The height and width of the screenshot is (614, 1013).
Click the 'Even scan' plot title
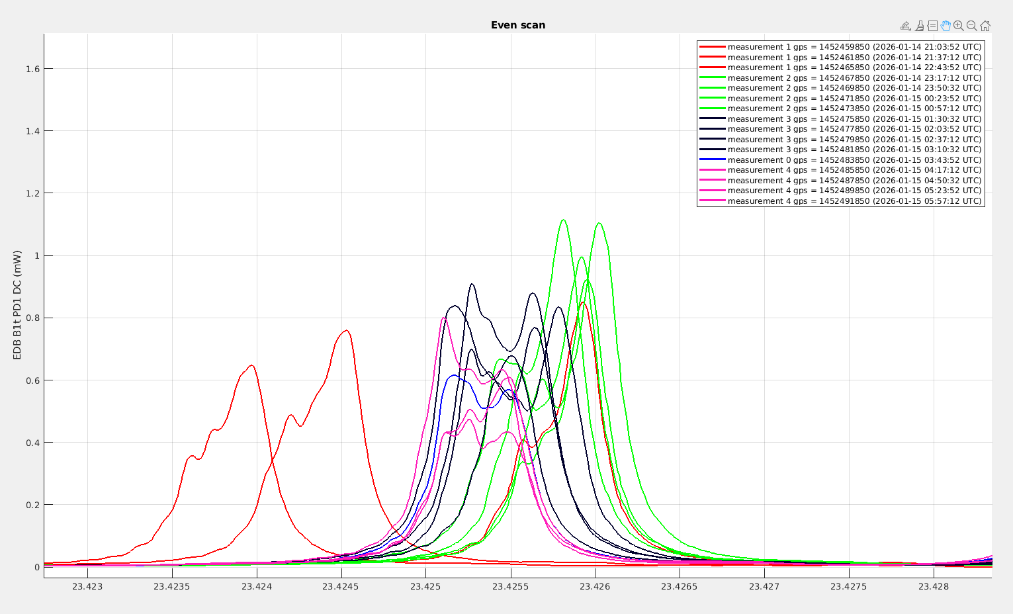tap(518, 25)
